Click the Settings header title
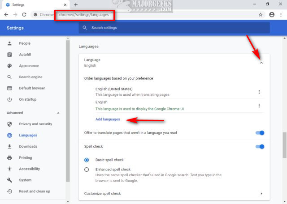The height and width of the screenshot is (204, 287). tap(15, 28)
